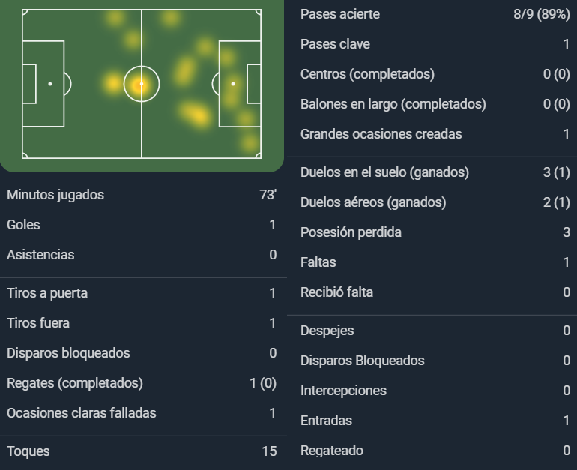
Task: Click the Intercepciones stat label
Action: pyautogui.click(x=343, y=391)
